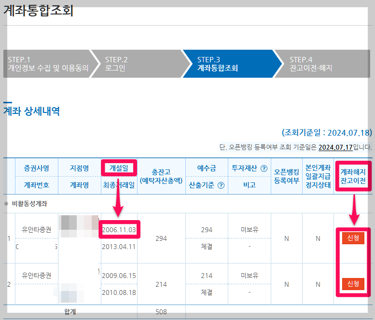This screenshot has width=375, height=320.
Task: Select STEP.4 잔고이전·해지 step
Action: coord(323,64)
